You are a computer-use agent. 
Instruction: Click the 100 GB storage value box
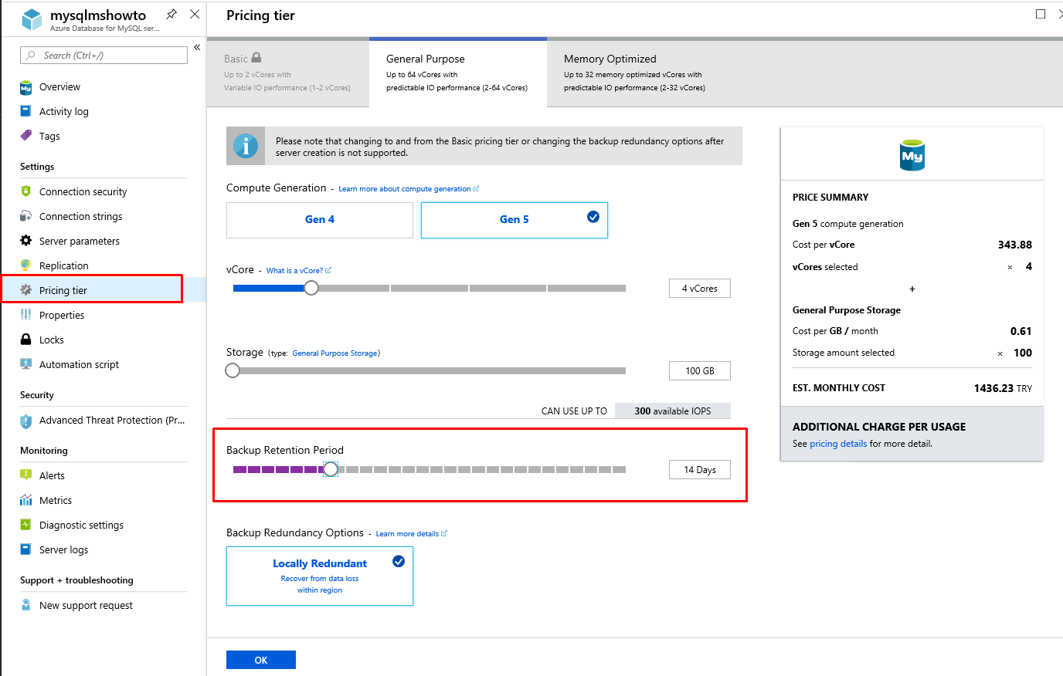tap(700, 371)
